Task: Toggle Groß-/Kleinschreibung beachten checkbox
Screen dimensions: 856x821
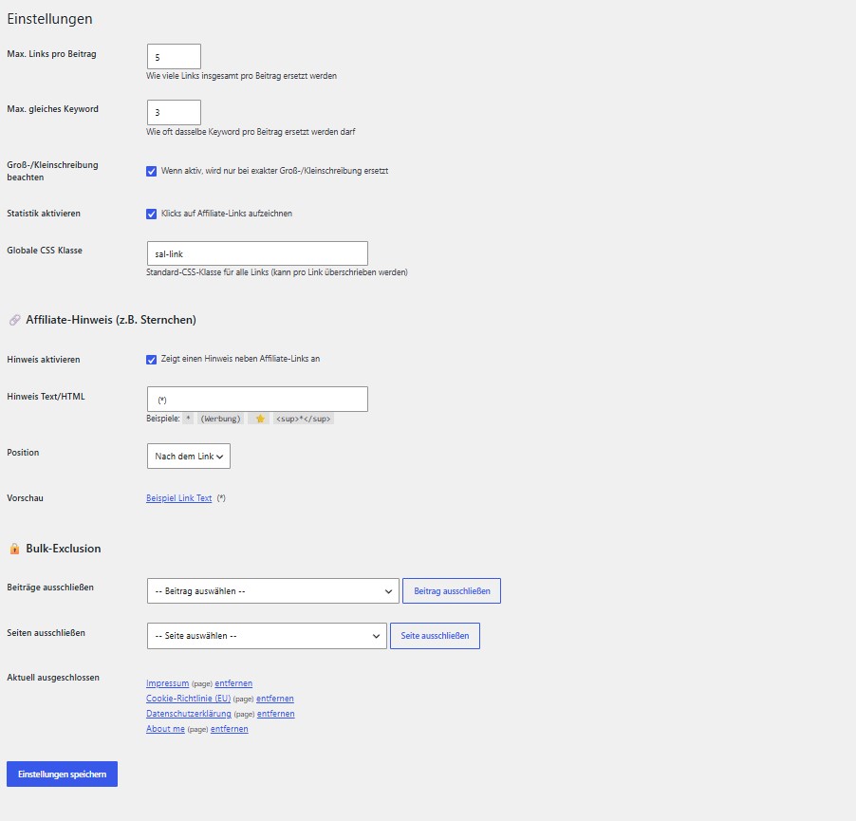Action: (151, 171)
